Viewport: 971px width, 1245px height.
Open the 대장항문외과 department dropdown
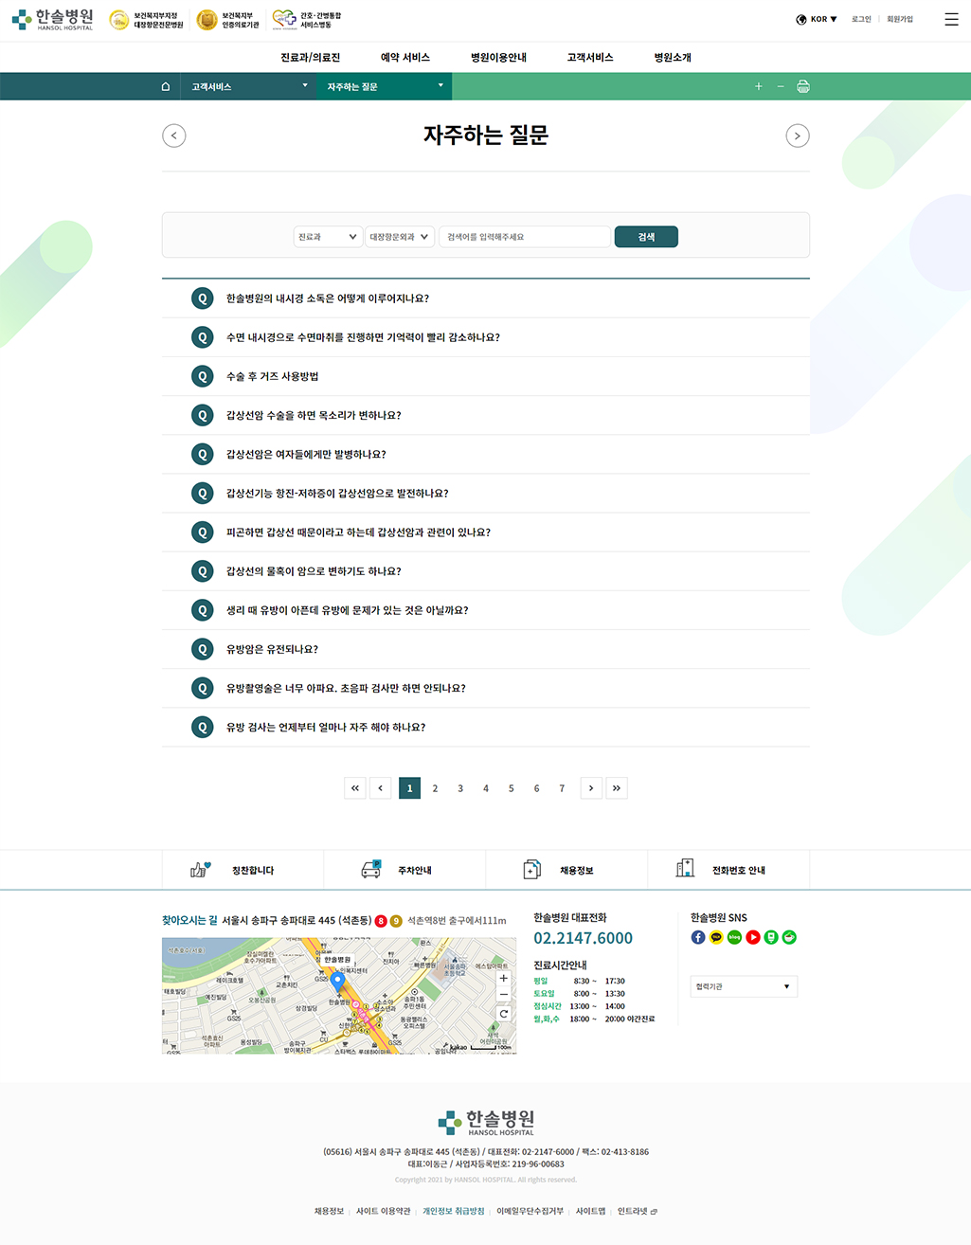(399, 237)
